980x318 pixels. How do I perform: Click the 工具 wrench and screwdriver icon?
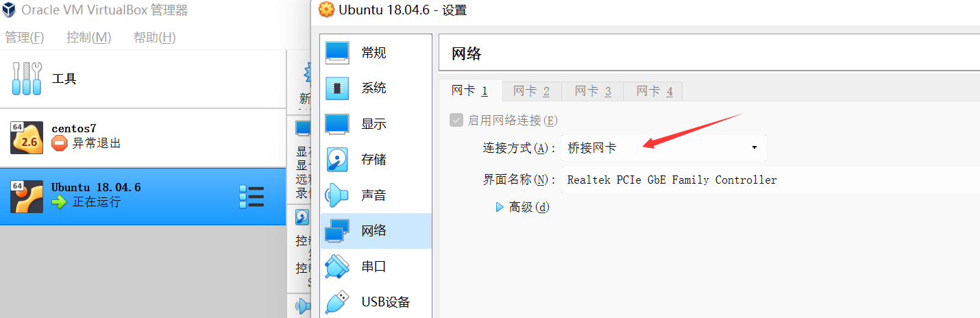pyautogui.click(x=27, y=79)
